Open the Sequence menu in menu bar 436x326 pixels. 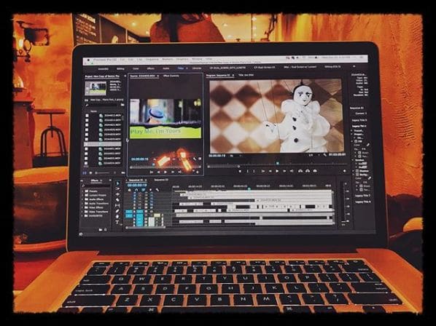pos(152,59)
